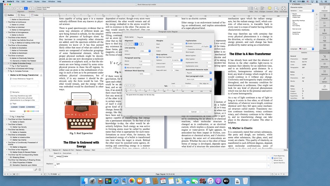The width and height of the screenshot is (330, 186).
Task: Open the Statistics palette icon
Action: click(x=324, y=87)
